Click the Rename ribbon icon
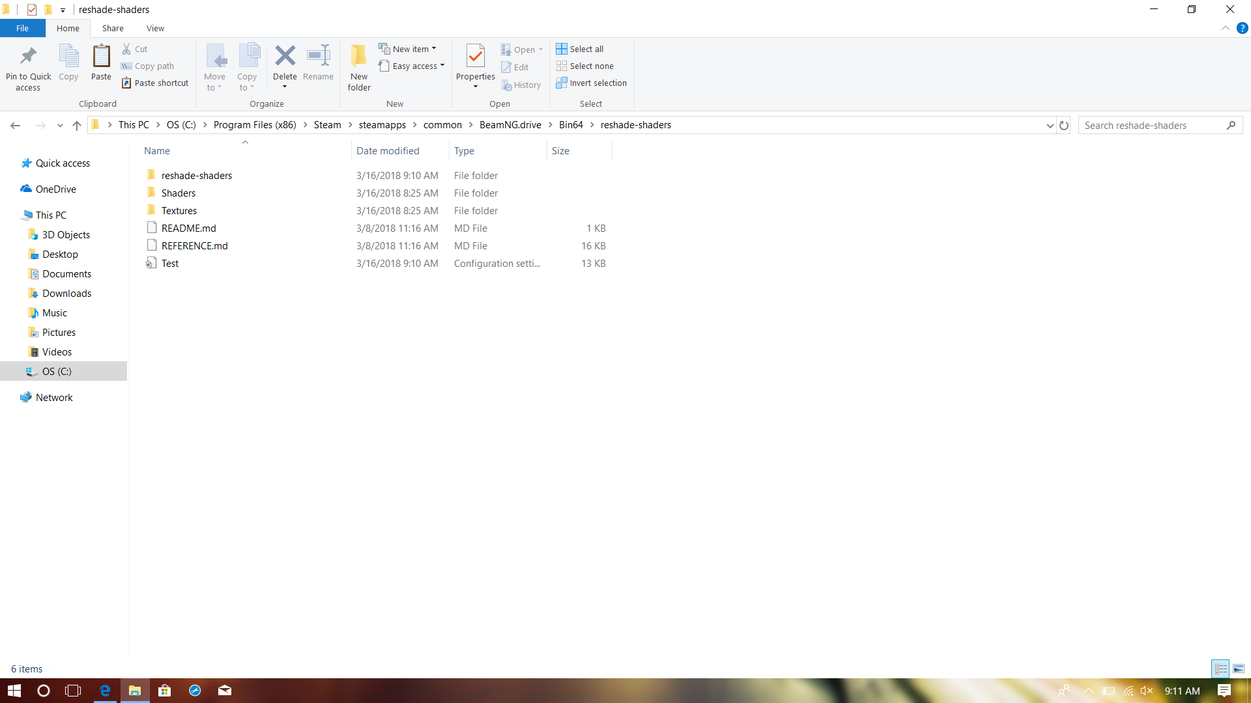This screenshot has height=703, width=1251. tap(318, 63)
